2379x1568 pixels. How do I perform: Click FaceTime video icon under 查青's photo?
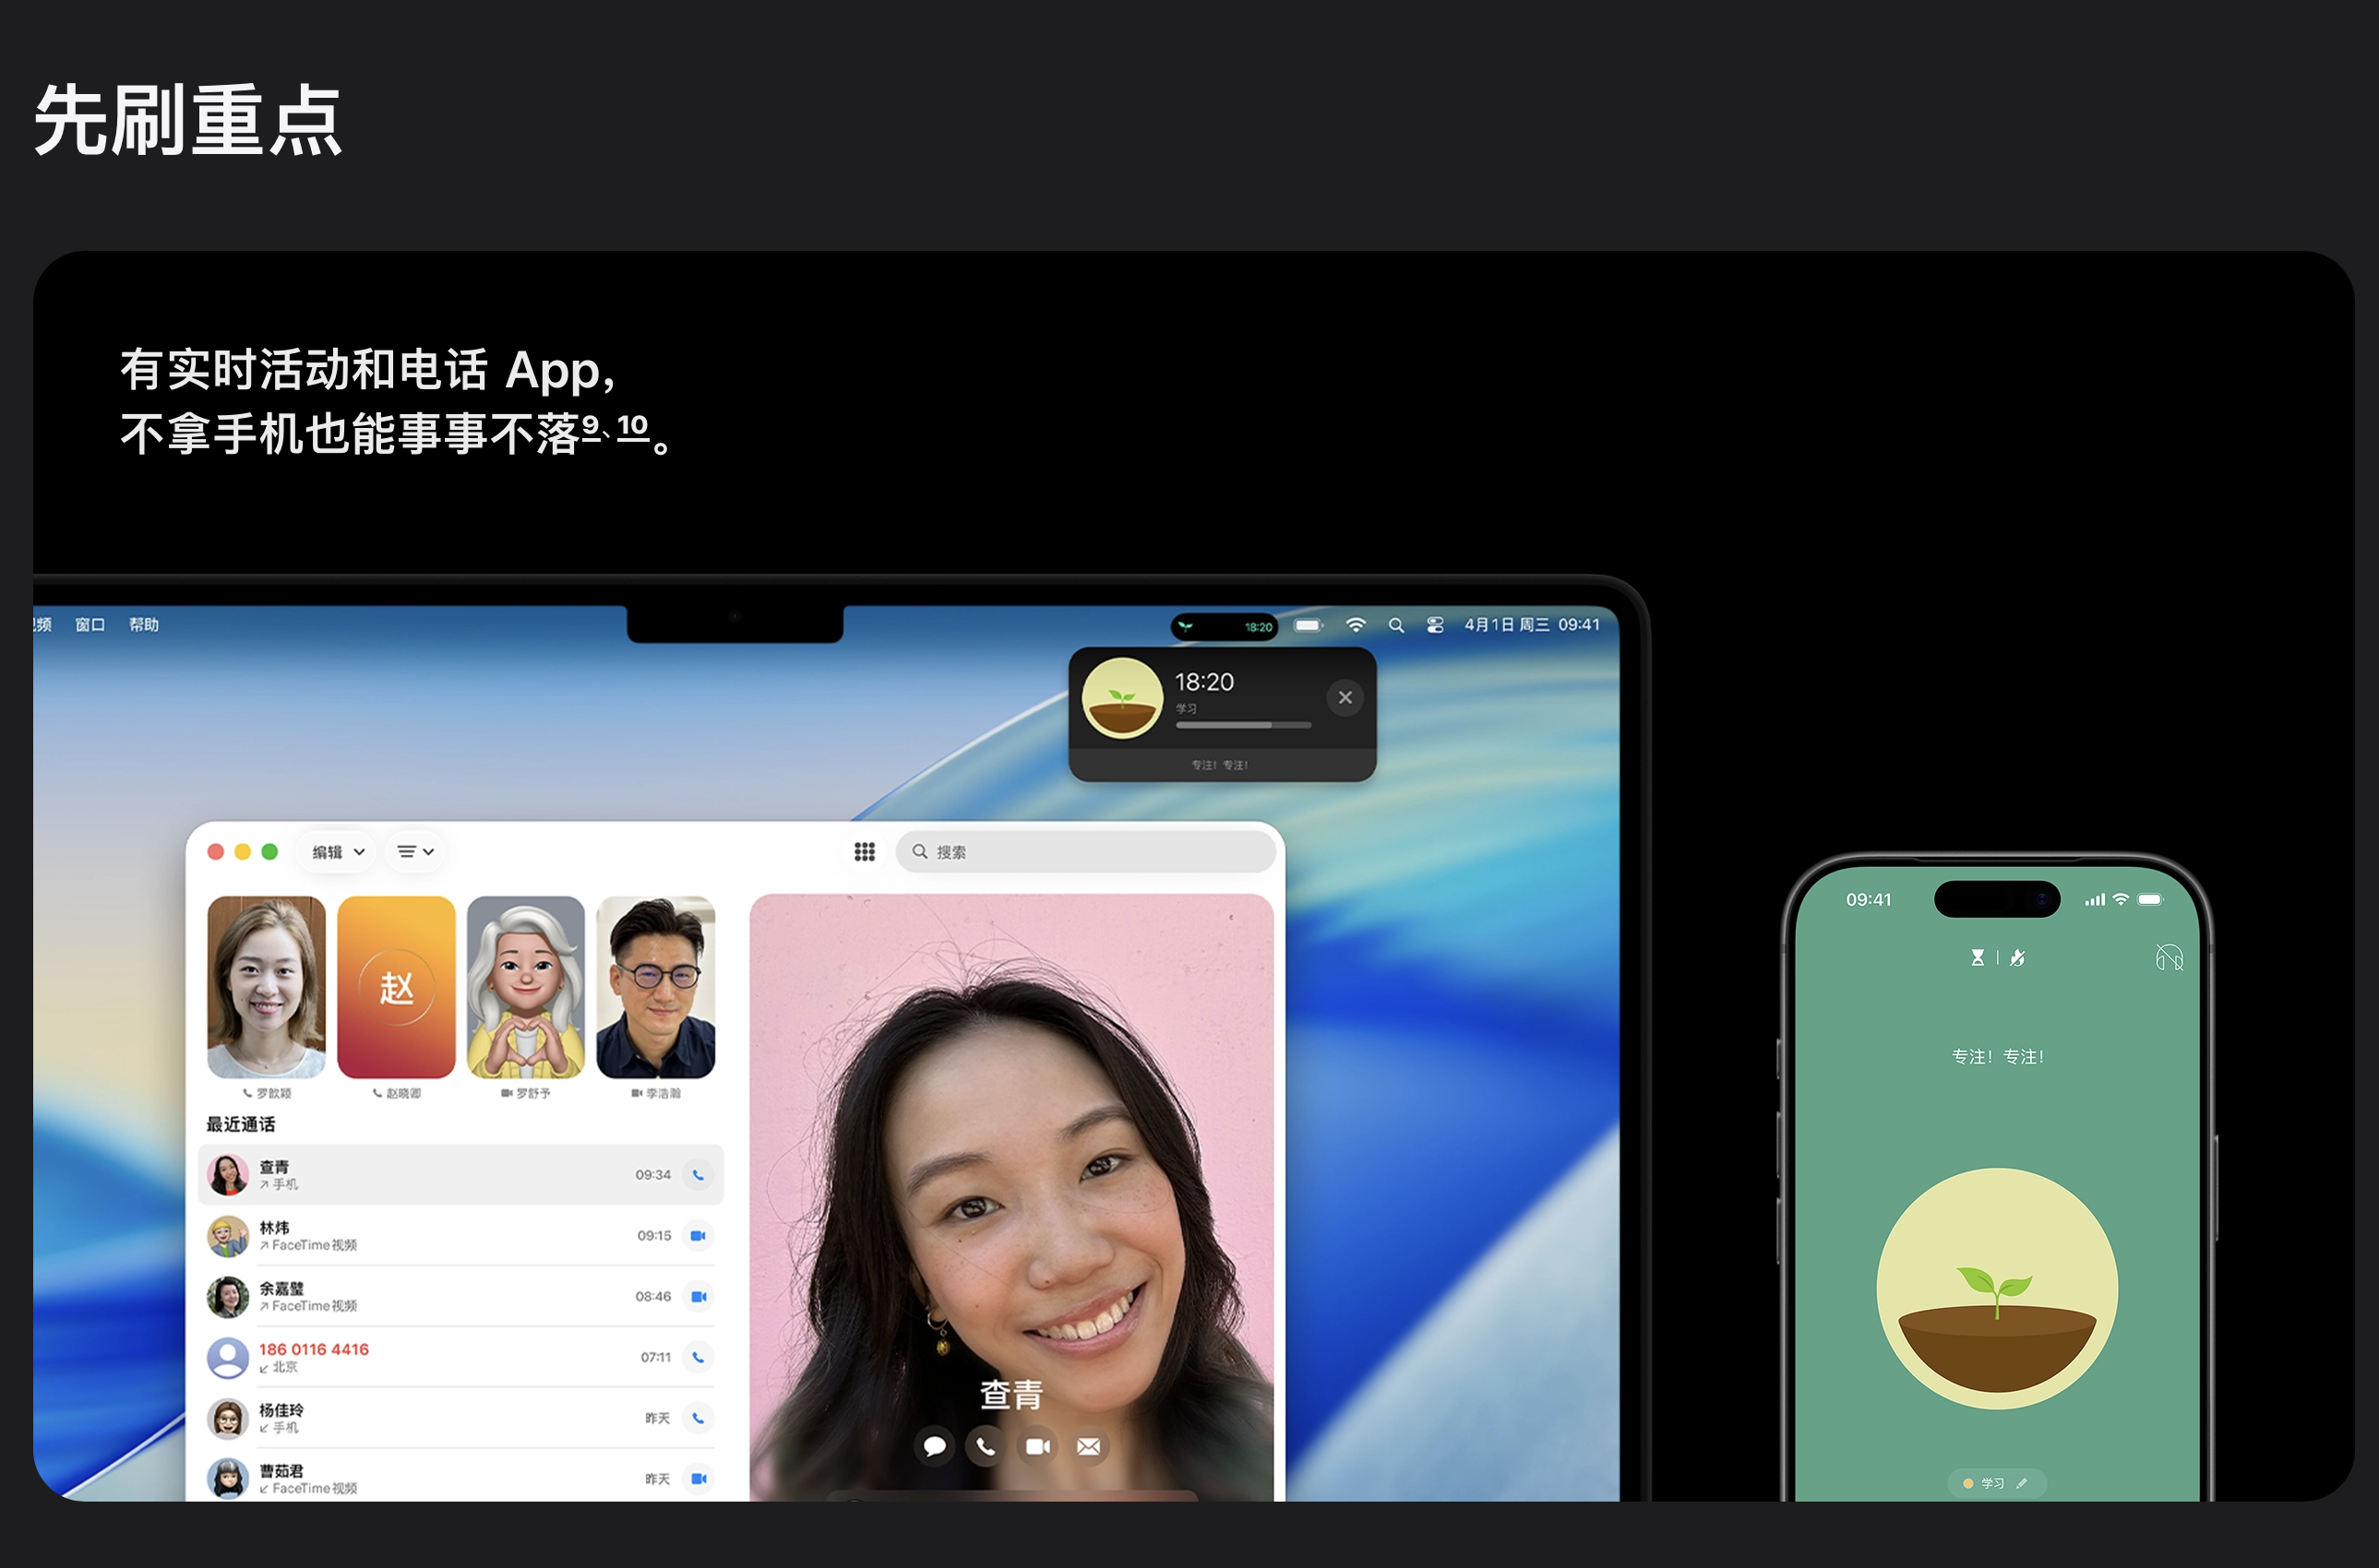[x=1037, y=1446]
